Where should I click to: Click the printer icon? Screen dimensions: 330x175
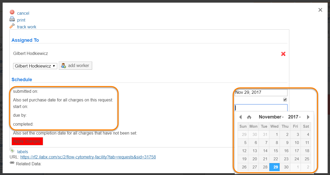coord(12,19)
